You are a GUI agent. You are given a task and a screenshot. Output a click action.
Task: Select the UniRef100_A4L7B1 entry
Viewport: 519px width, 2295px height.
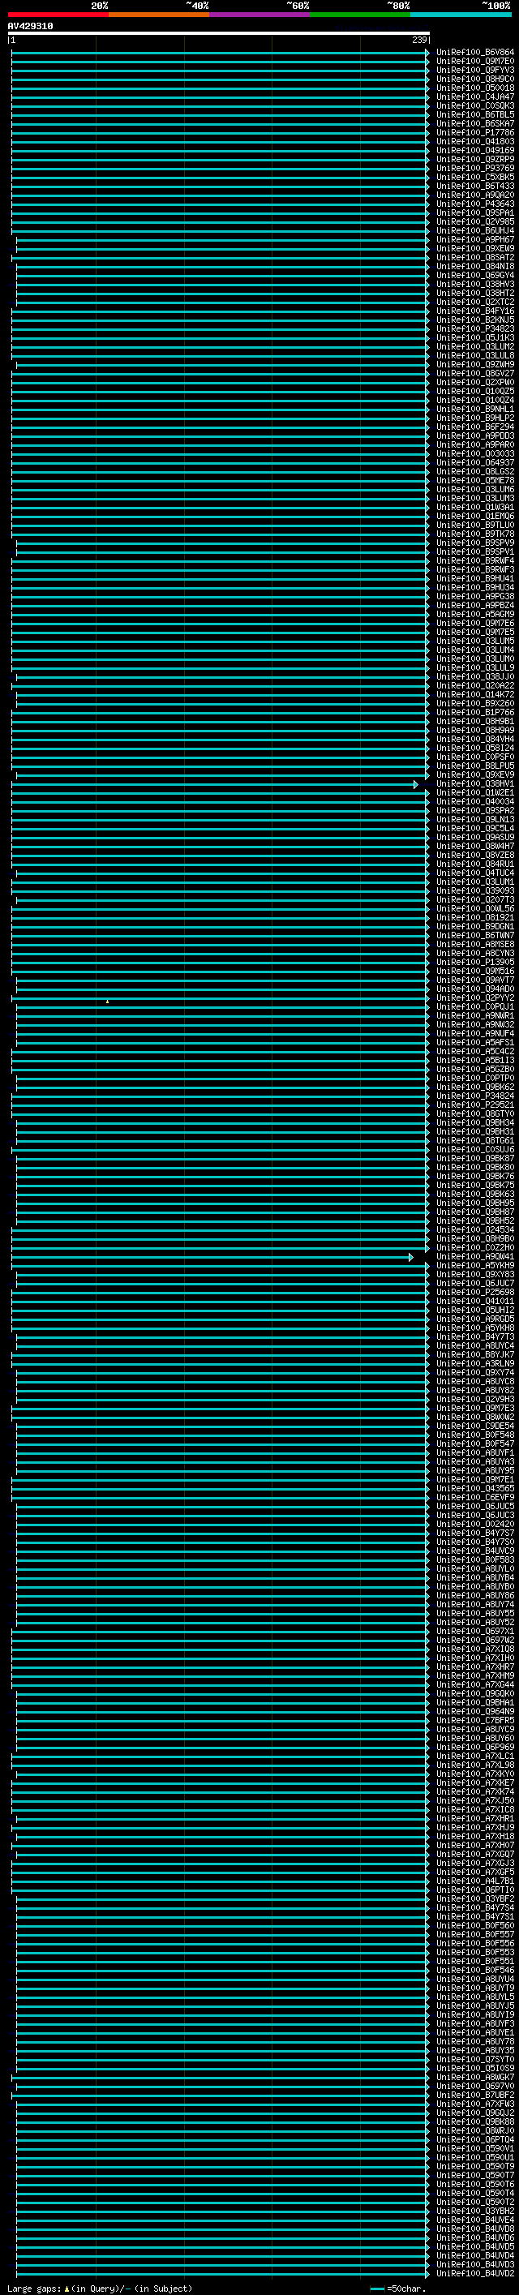pos(475,1881)
